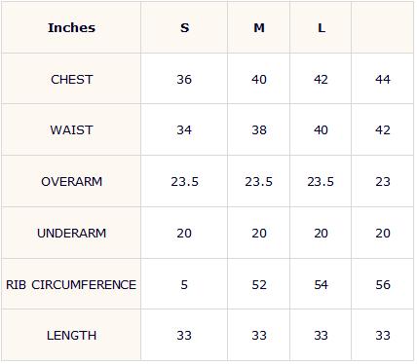Click the CHEST row label

click(71, 80)
